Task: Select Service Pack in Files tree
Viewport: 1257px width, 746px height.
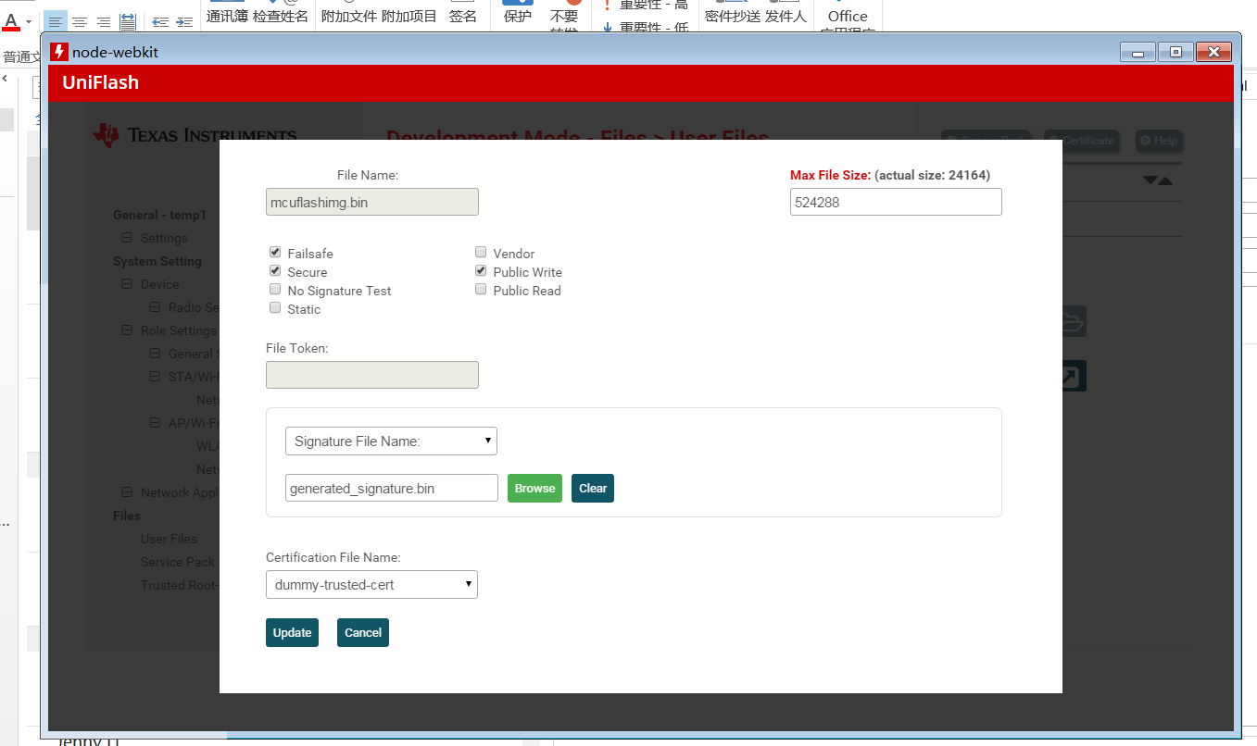Action: (x=178, y=562)
